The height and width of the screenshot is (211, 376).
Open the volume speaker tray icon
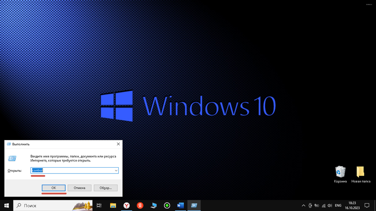pos(330,206)
